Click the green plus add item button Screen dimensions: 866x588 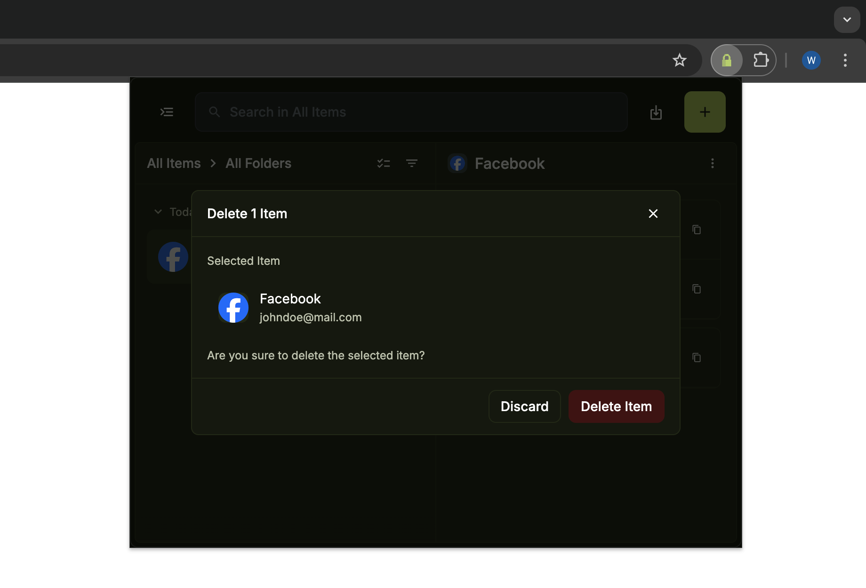[x=705, y=112]
